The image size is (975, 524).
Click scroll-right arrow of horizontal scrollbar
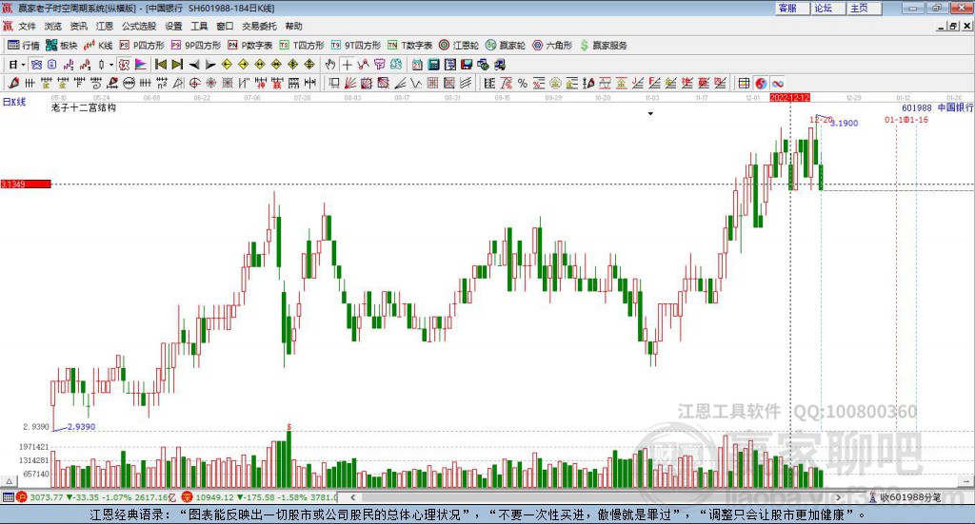pos(838,497)
